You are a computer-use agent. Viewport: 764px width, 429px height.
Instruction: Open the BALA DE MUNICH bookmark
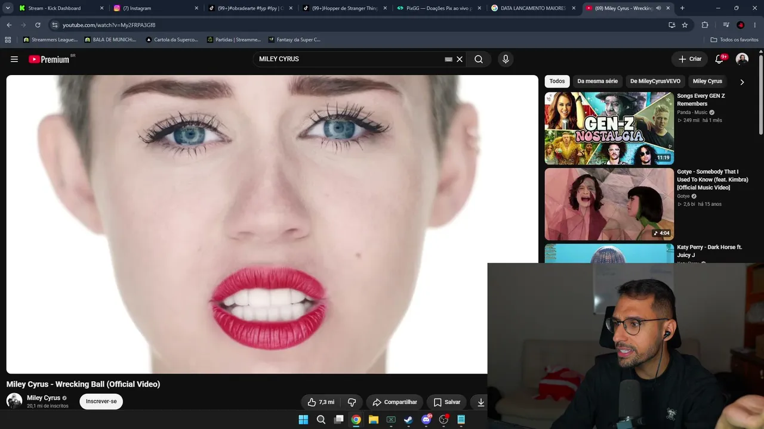[x=110, y=40]
